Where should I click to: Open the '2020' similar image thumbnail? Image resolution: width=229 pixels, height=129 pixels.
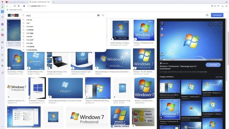pos(212,105)
